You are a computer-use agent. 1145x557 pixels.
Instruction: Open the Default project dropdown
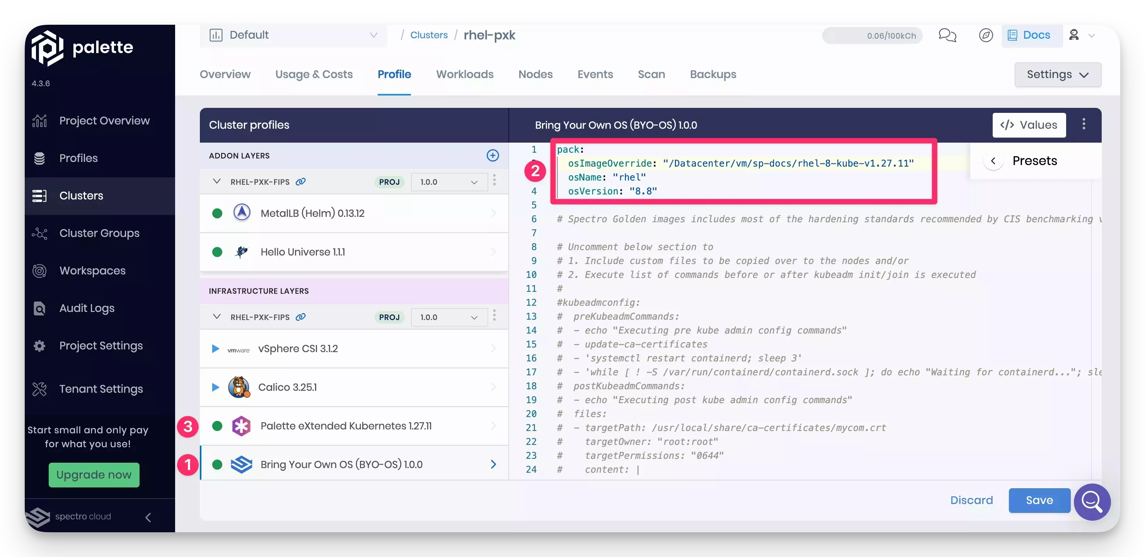pyautogui.click(x=293, y=35)
